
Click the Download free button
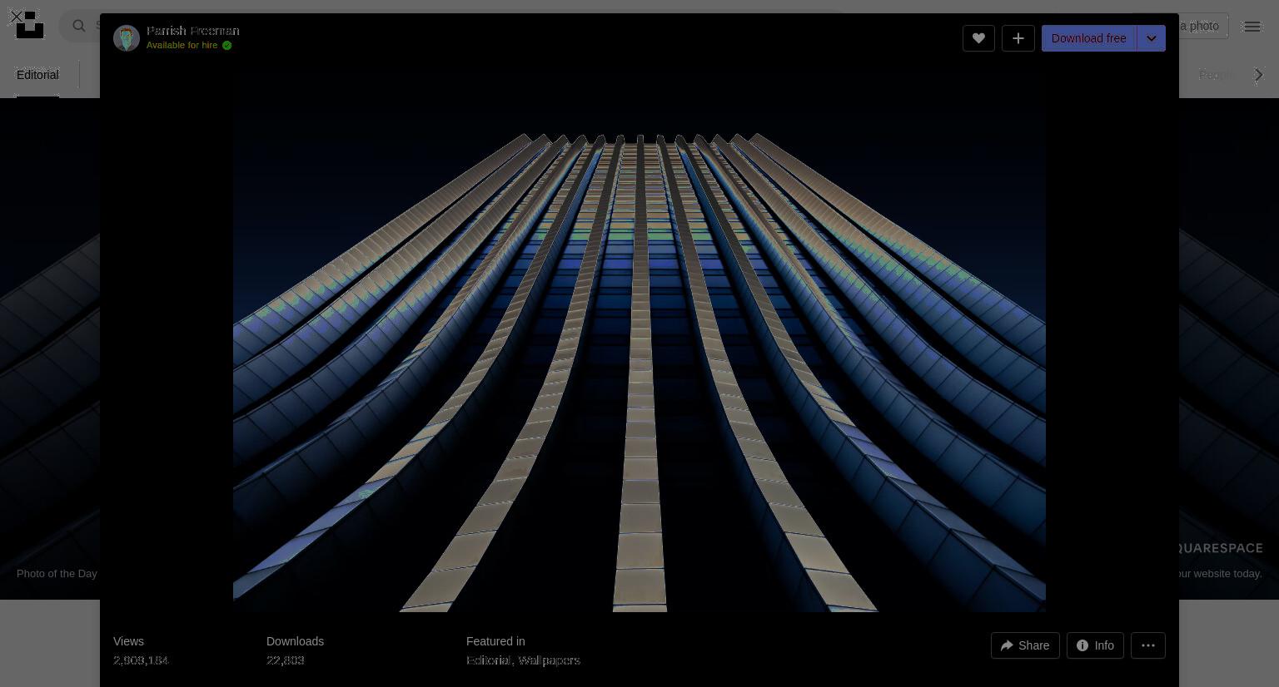[x=1088, y=38]
